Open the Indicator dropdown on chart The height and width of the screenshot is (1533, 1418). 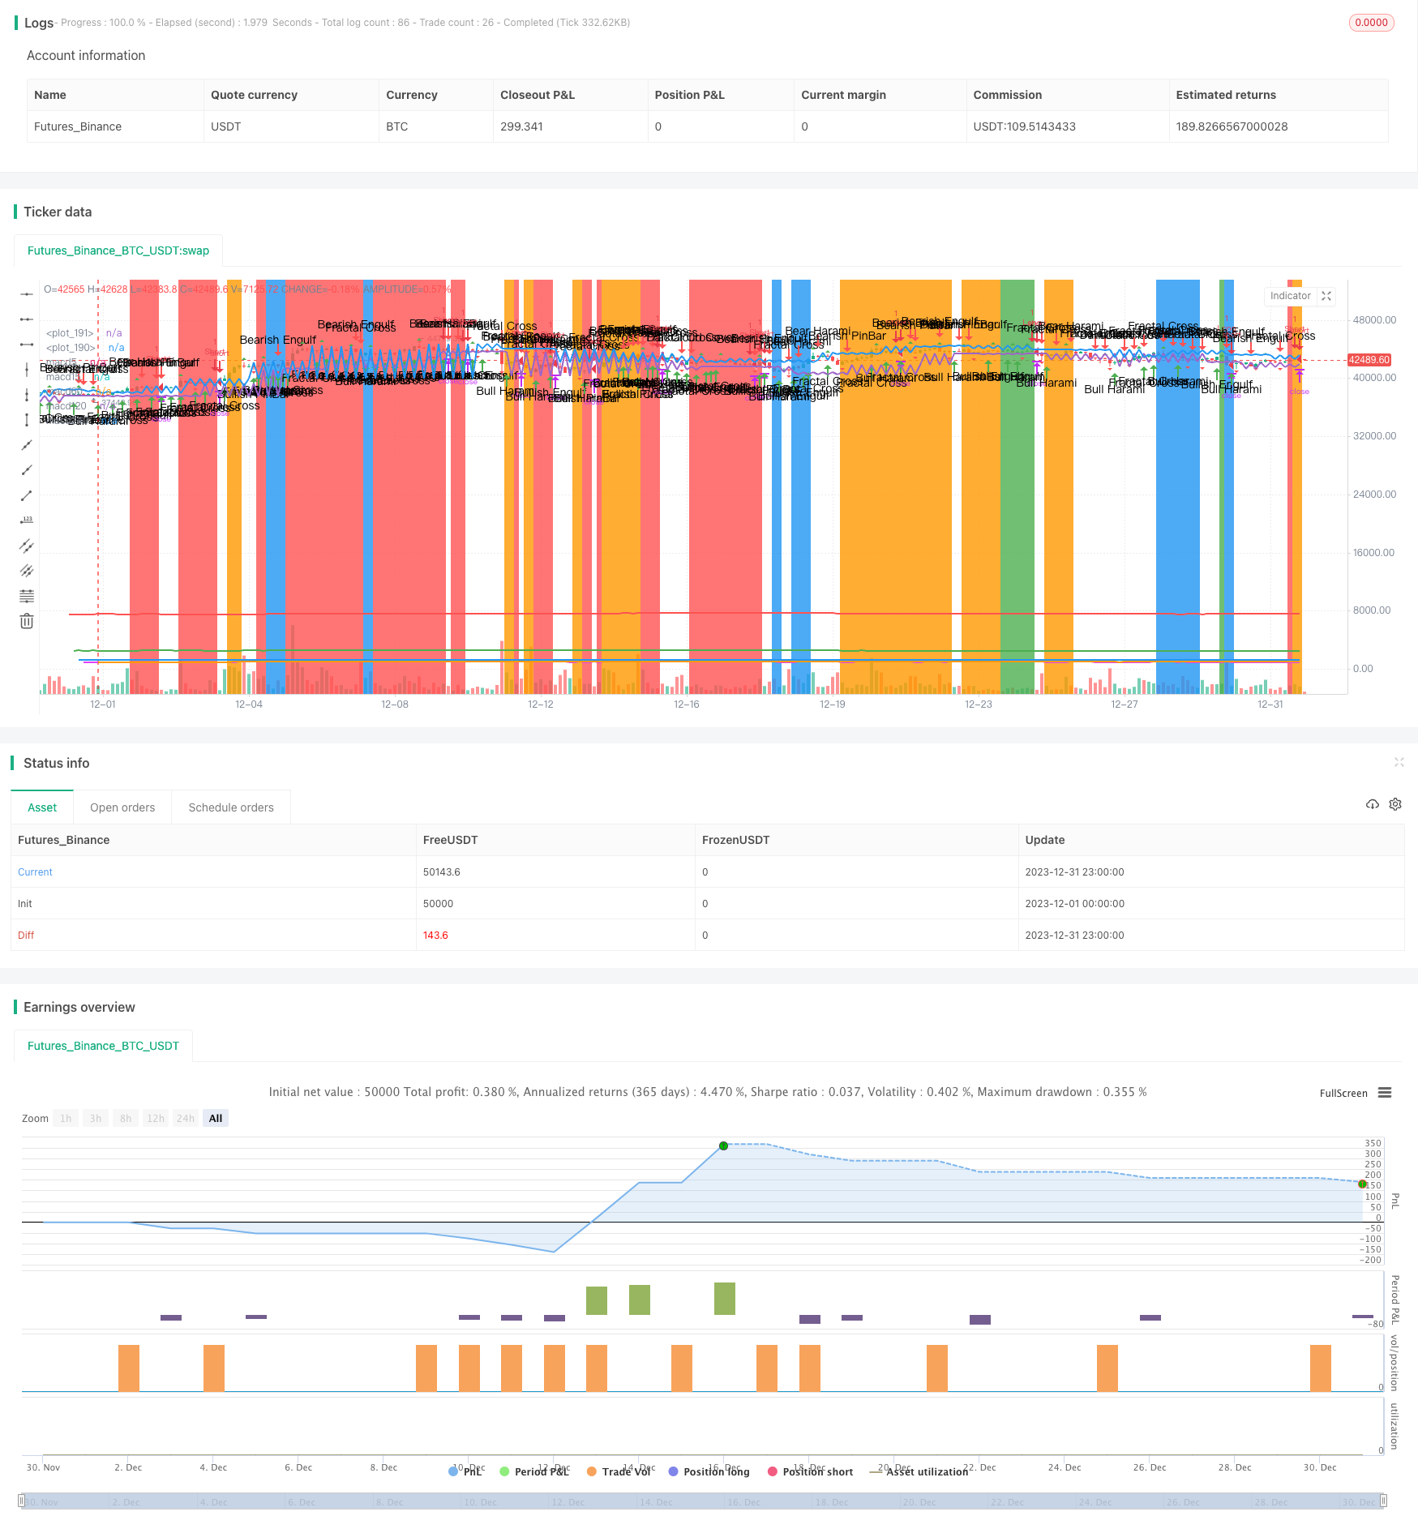(1290, 296)
